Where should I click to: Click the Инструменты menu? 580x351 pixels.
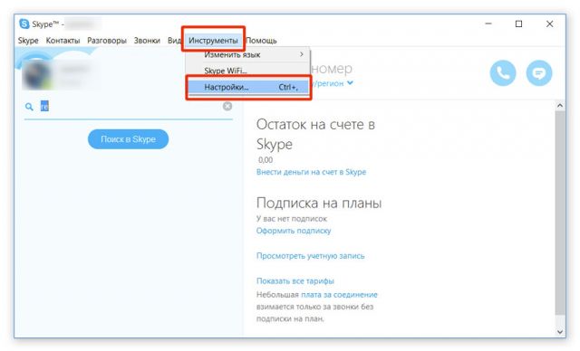click(x=213, y=40)
